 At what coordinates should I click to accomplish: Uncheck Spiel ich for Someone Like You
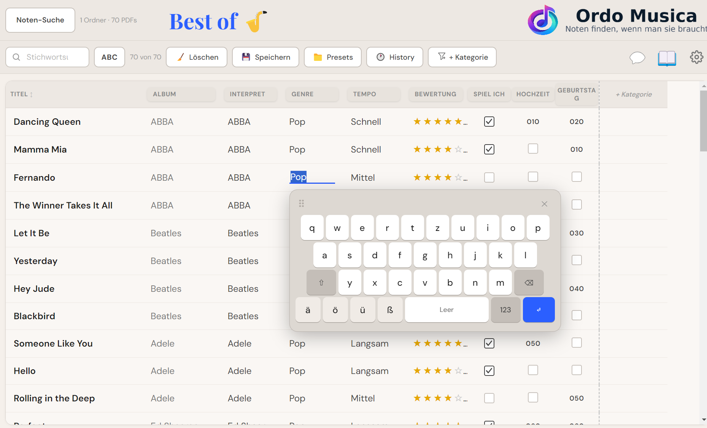[489, 344]
